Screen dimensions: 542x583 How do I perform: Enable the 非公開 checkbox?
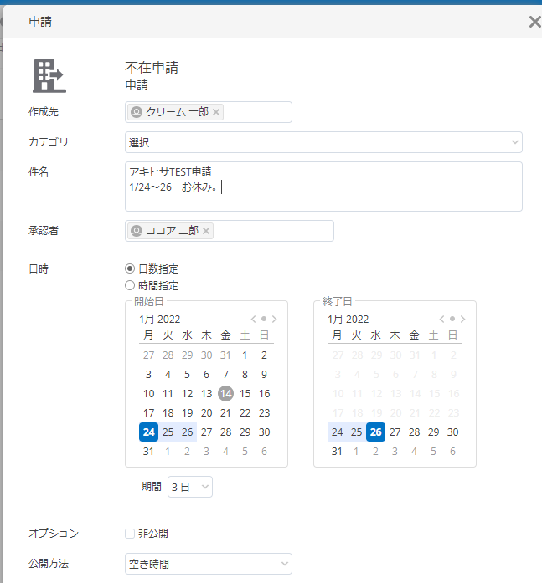pos(130,534)
